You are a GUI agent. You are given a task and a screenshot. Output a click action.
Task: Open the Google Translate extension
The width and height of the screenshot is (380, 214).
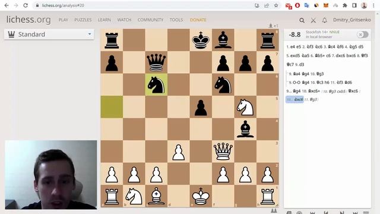(307, 5)
